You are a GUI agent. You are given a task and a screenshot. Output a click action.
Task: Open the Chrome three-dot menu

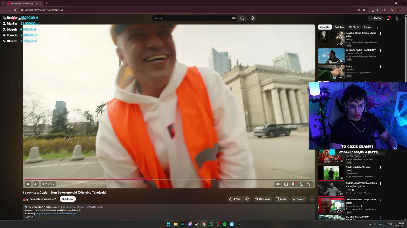[x=403, y=10]
